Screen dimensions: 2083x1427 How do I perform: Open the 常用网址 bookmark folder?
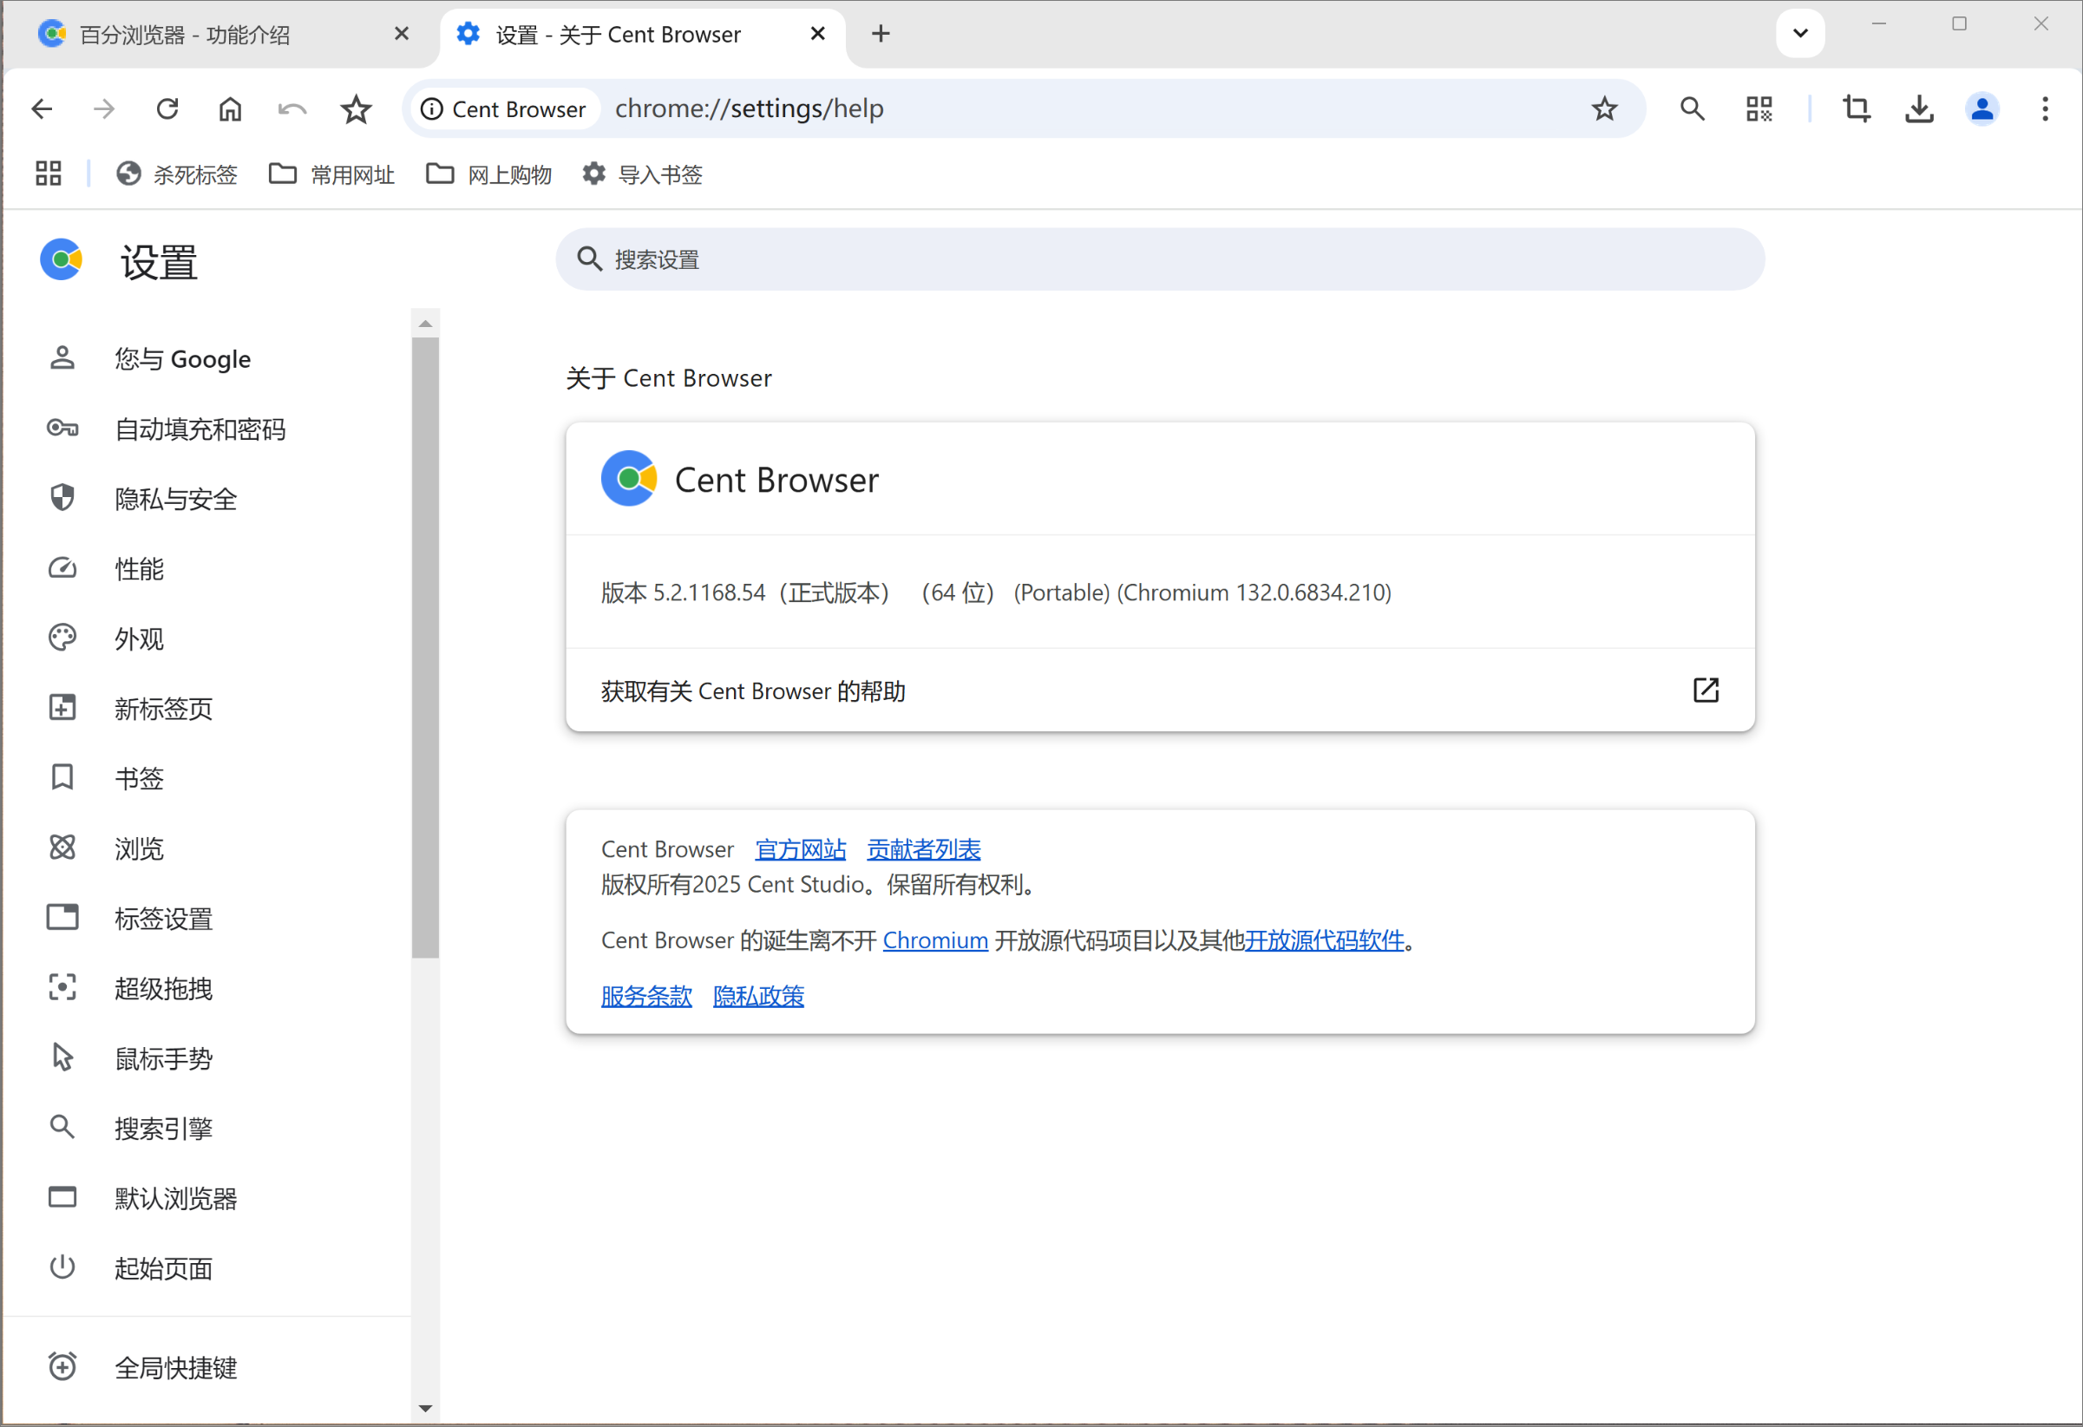(331, 173)
